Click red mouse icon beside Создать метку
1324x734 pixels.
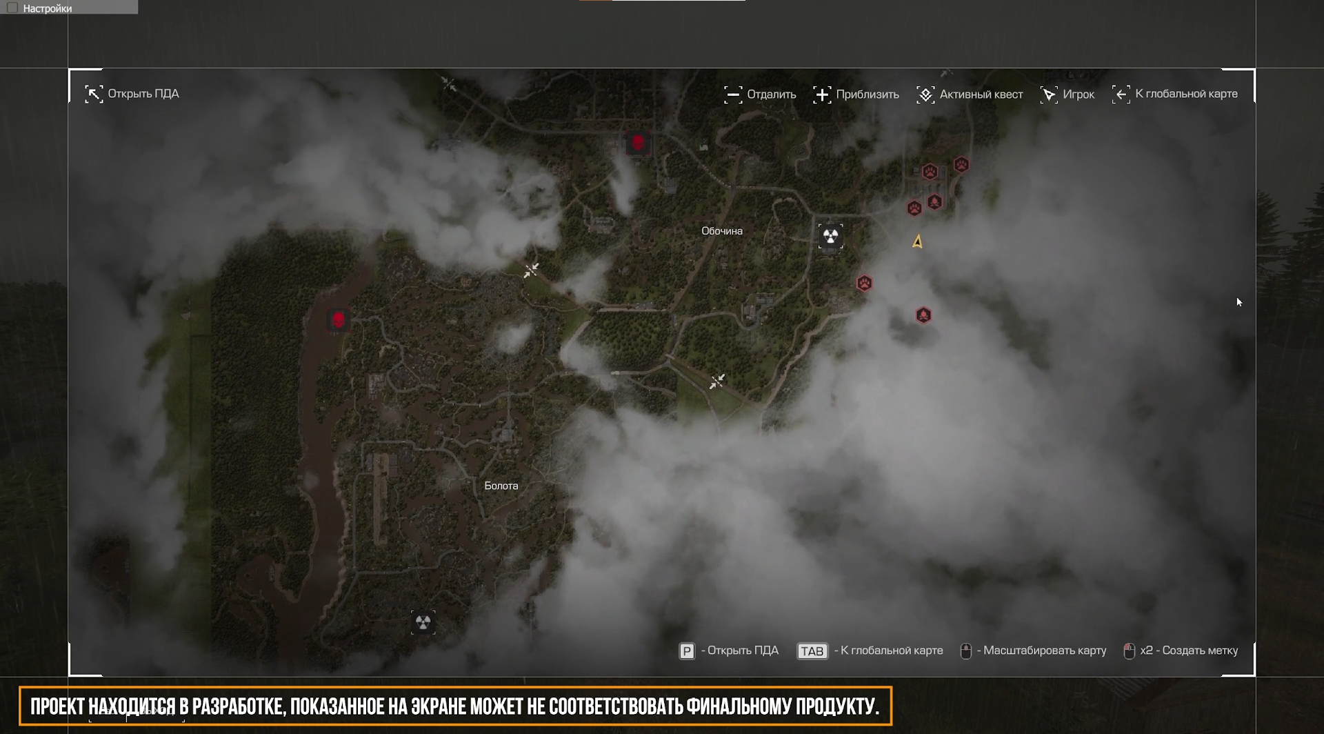pyautogui.click(x=1129, y=651)
